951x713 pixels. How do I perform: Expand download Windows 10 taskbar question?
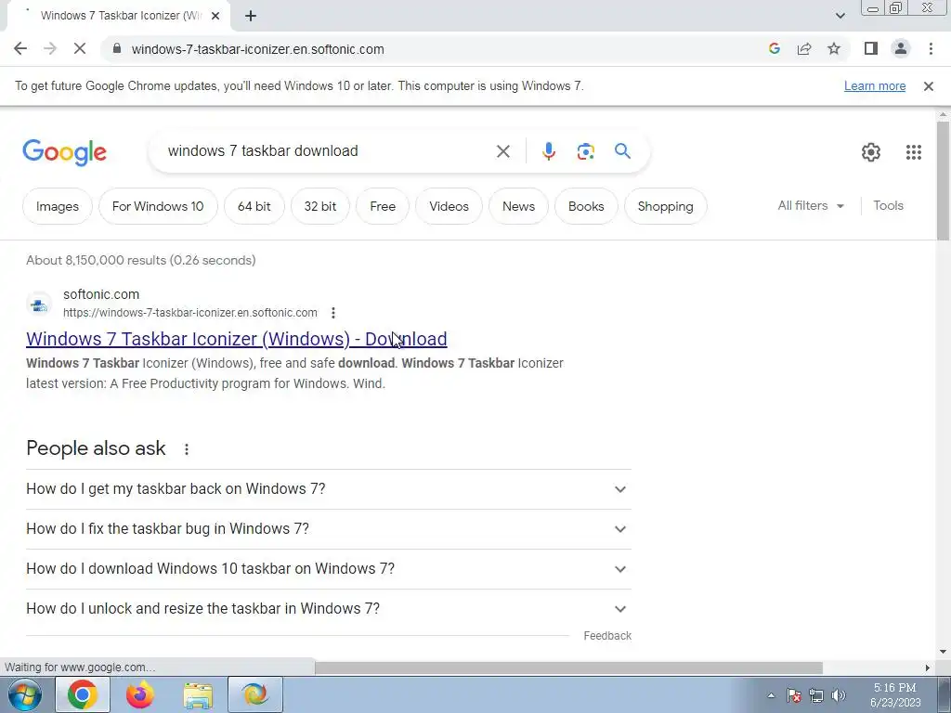tap(329, 569)
